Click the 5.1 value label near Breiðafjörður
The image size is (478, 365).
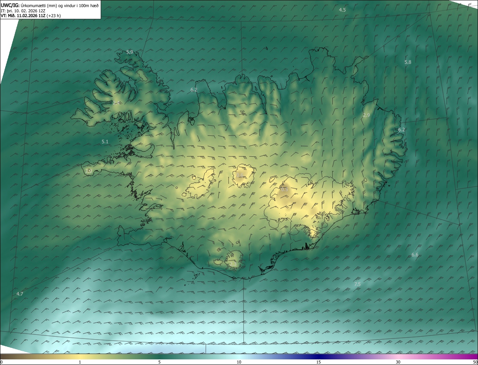(105, 142)
